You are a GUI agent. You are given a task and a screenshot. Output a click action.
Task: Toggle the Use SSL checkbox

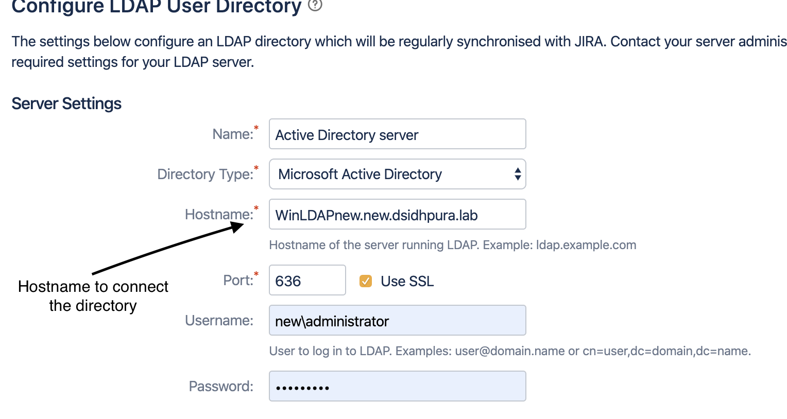pos(366,281)
